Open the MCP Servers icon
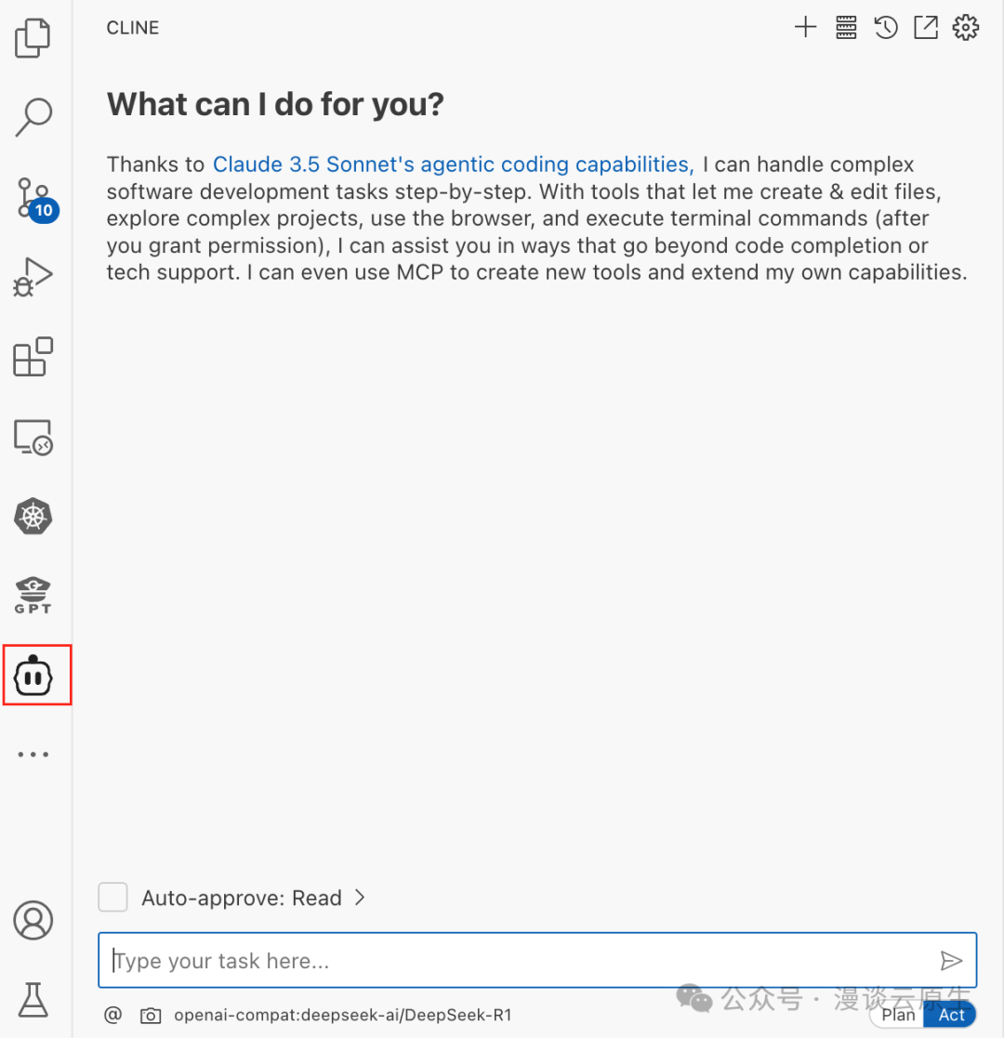This screenshot has width=1004, height=1038. (x=846, y=27)
